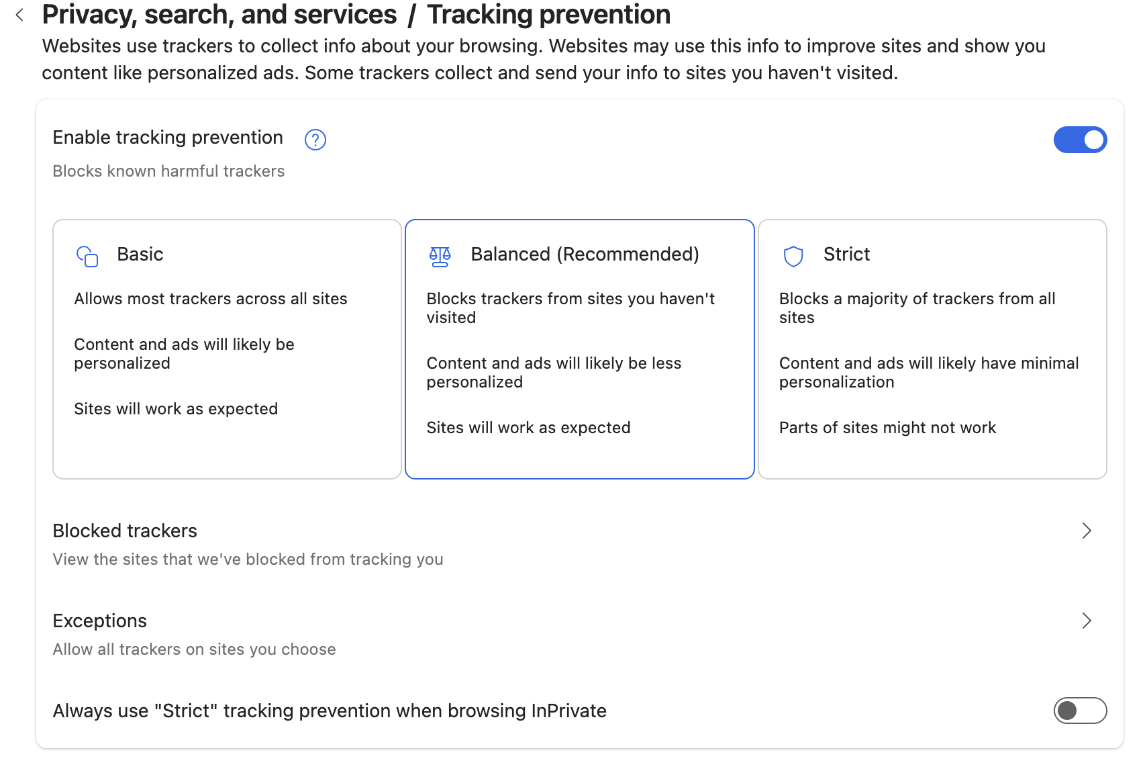Enable always use Strict for InPrivate
This screenshot has width=1145, height=775.
click(x=1079, y=711)
